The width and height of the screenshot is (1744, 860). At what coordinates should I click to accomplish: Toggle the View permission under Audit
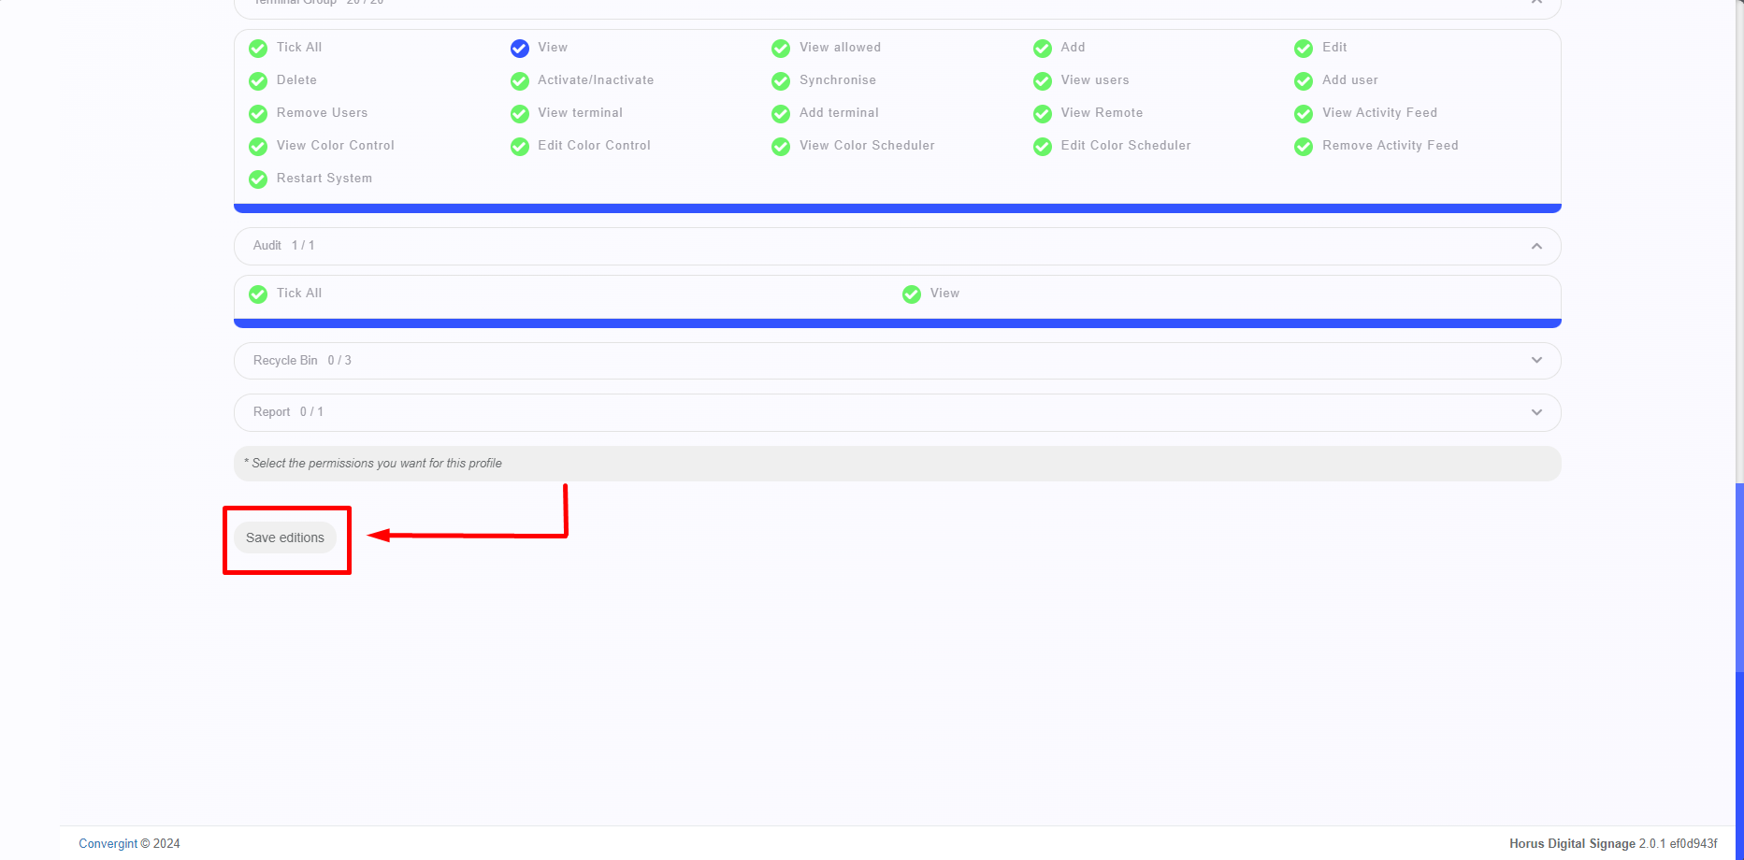pos(912,294)
